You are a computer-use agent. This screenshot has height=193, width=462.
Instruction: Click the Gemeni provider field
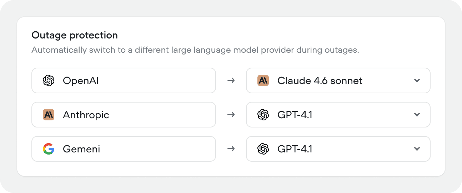[124, 149]
